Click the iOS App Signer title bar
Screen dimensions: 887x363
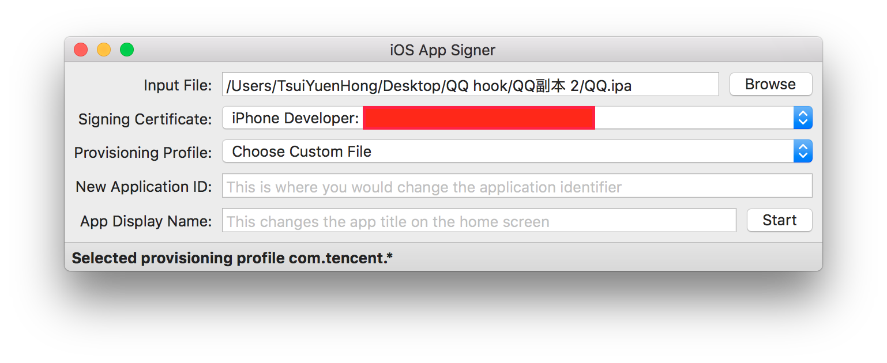click(x=442, y=50)
